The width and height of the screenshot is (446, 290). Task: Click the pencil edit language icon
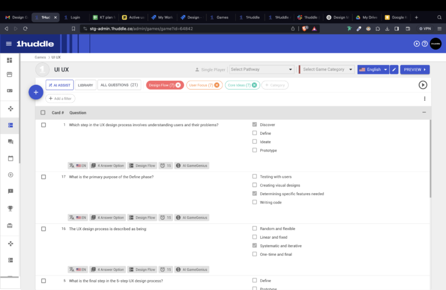coord(394,70)
